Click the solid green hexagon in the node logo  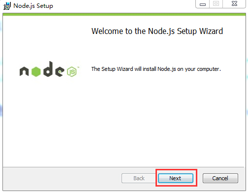click(36, 71)
